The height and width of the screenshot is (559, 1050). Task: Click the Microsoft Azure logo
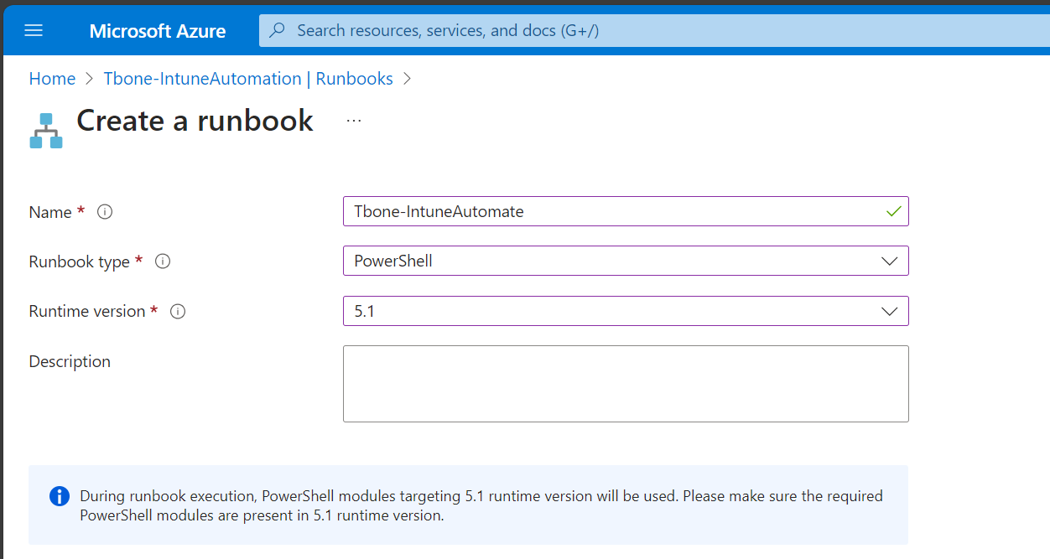click(158, 30)
